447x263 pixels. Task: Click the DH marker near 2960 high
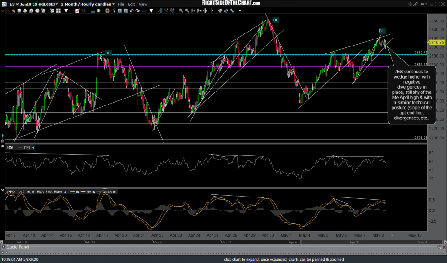point(276,20)
